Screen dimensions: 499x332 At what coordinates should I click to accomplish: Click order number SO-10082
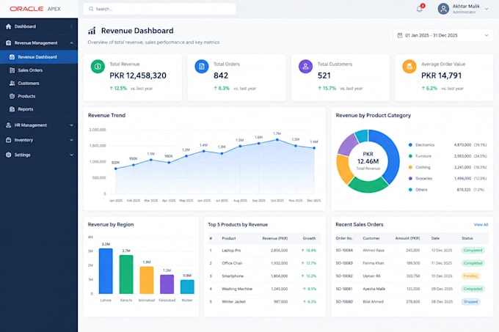(x=344, y=276)
